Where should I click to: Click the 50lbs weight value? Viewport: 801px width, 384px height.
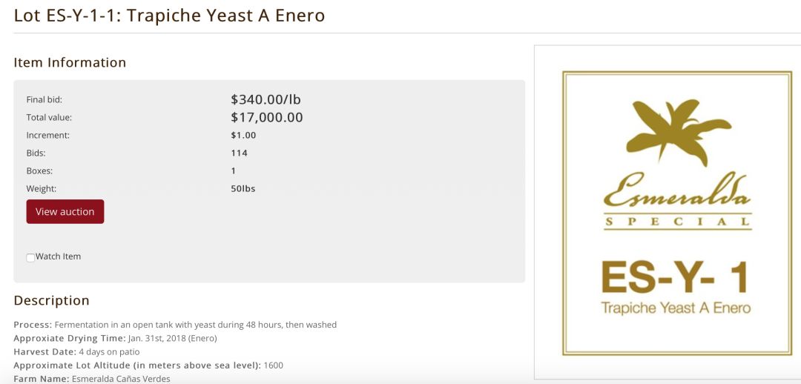(x=243, y=188)
